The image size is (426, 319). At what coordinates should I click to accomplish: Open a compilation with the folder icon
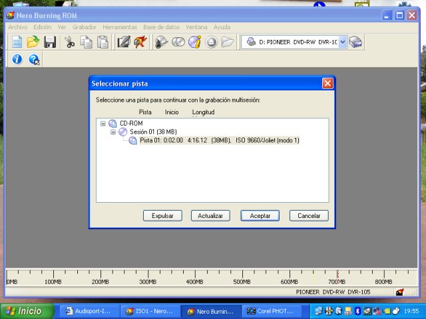[33, 42]
